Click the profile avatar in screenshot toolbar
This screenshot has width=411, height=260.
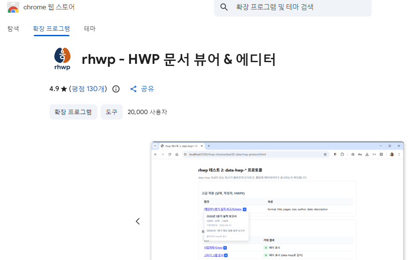coord(392,154)
